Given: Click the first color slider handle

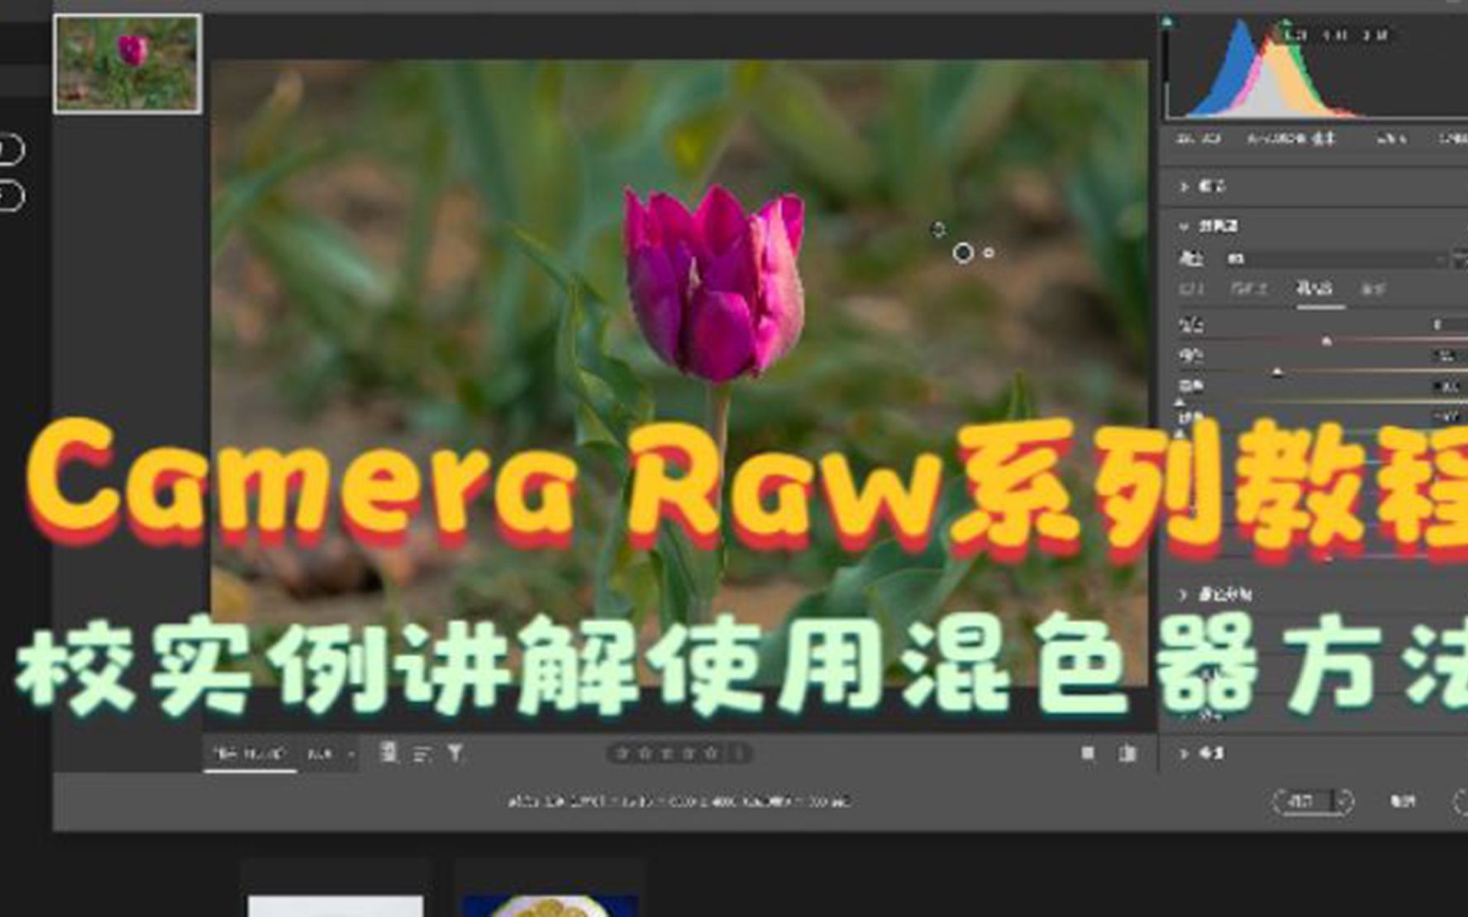Looking at the screenshot, I should [1327, 340].
